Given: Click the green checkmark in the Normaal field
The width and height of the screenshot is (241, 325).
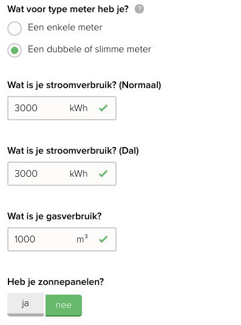Looking at the screenshot, I should coord(103,108).
